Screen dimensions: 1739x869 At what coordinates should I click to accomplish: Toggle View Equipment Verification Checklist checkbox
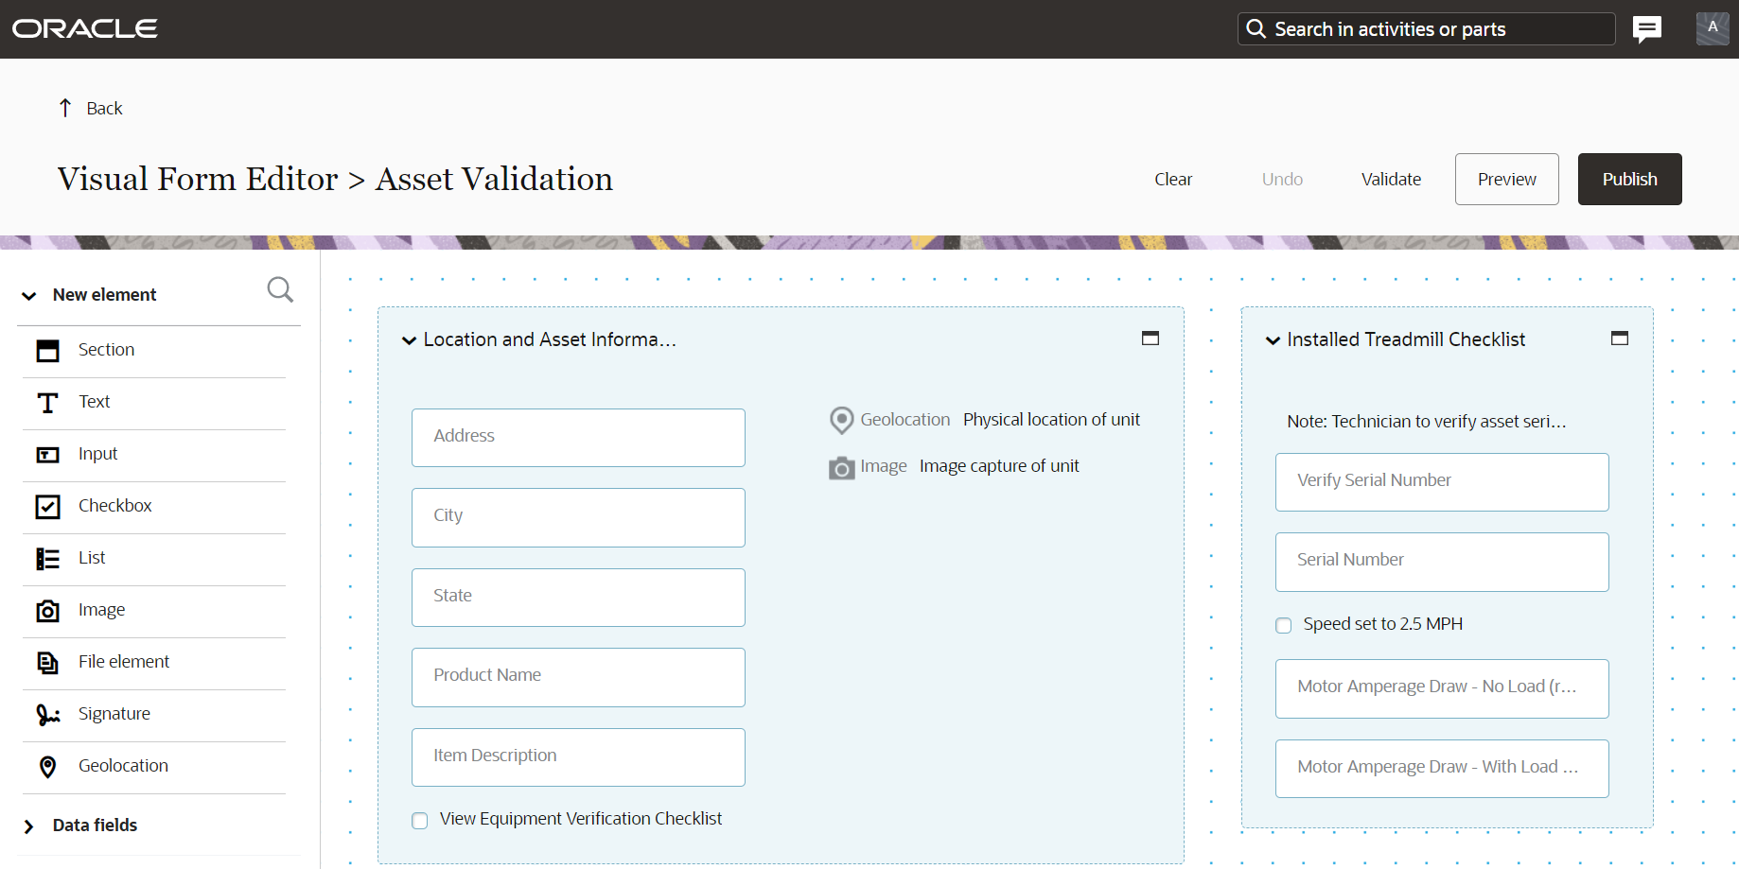coord(420,821)
